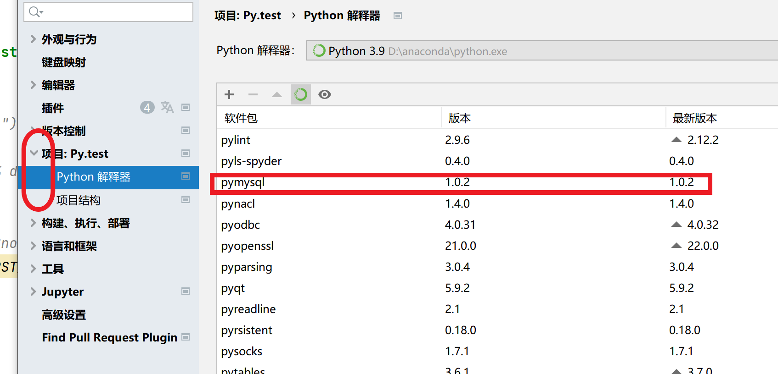Expand the 工具 section
The image size is (778, 374).
pos(33,269)
